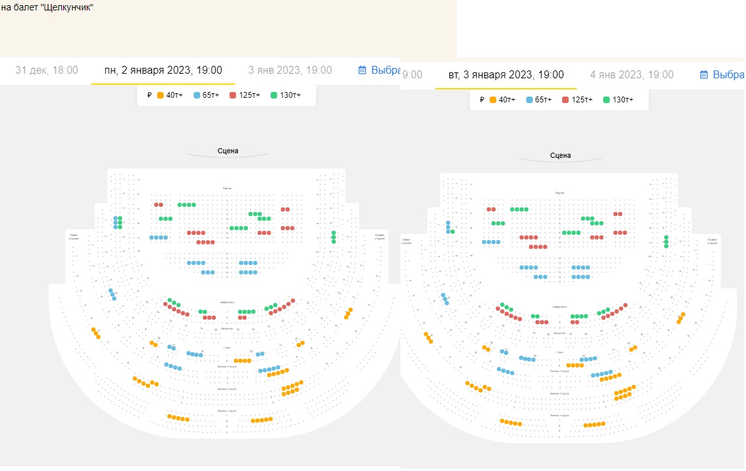Open the 4 янв 2023, 19:00 tab
The width and height of the screenshot is (746, 471).
tap(632, 74)
